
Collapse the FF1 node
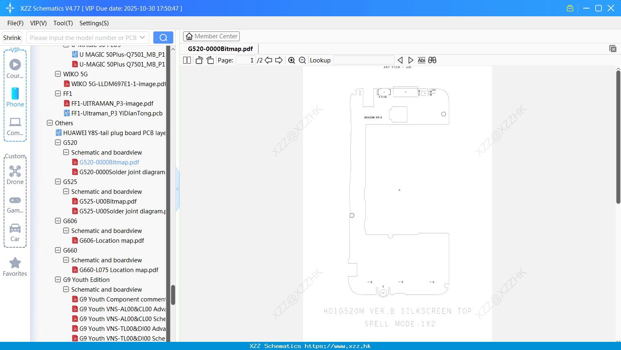pos(58,93)
